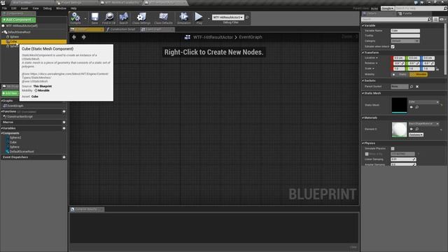Open Class Settings
The width and height of the screenshot is (448, 252).
pyautogui.click(x=141, y=18)
